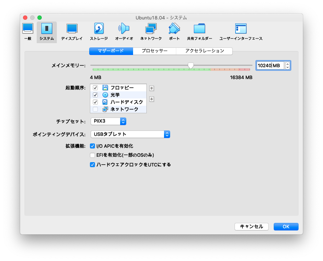
Task: Click the 4 MB minimum memory label
Action: pyautogui.click(x=96, y=78)
